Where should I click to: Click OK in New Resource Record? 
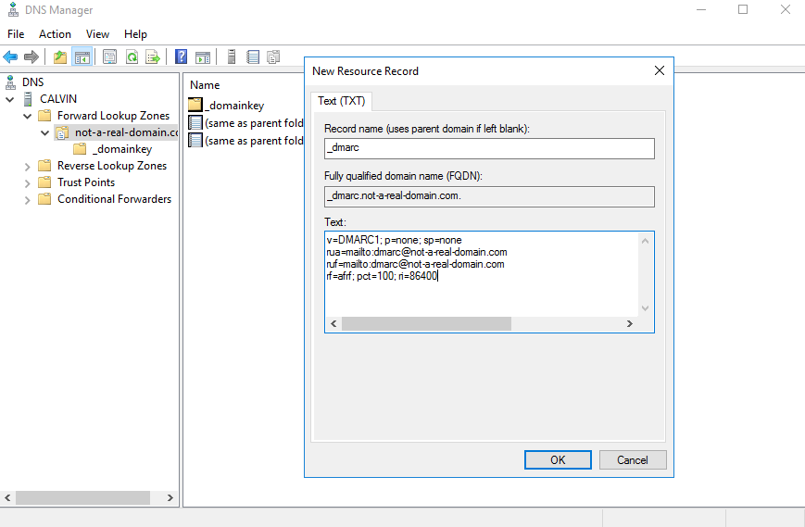tap(558, 459)
